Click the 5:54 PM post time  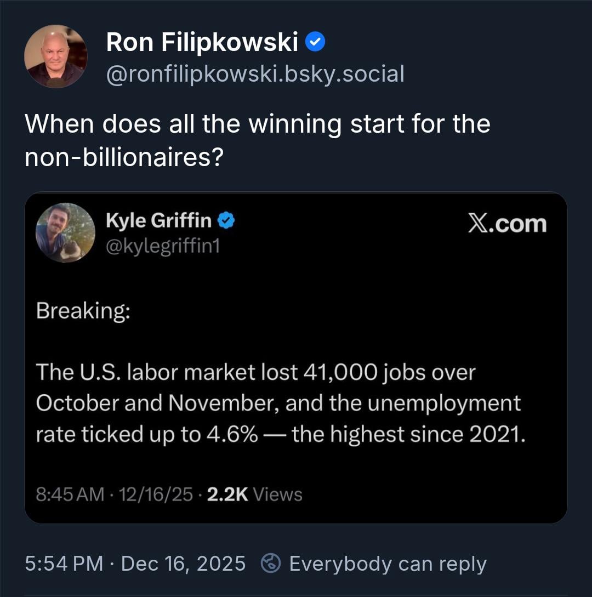[64, 564]
